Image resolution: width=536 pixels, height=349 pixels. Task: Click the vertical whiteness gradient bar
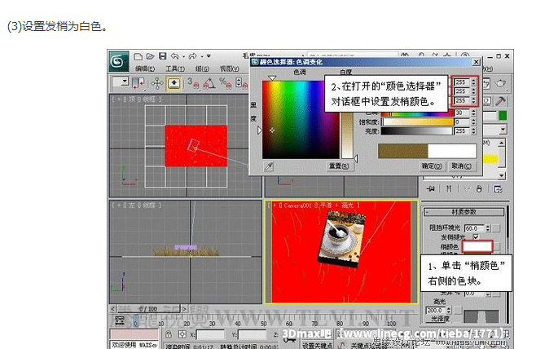(347, 135)
